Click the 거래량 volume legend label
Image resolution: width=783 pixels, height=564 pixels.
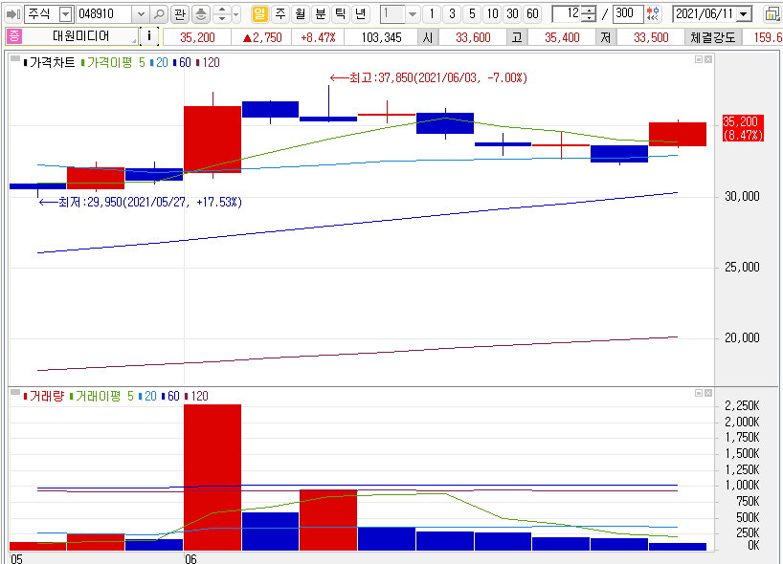pos(47,396)
